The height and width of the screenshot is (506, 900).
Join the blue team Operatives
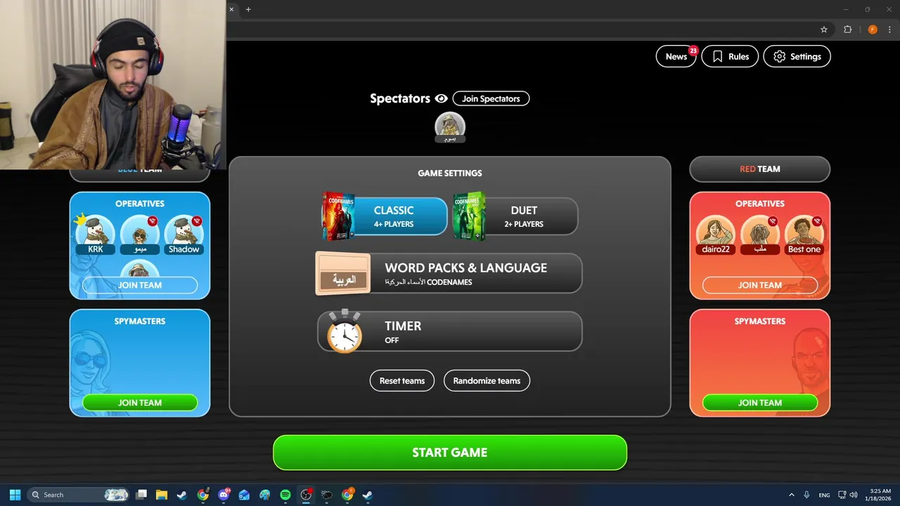(140, 285)
